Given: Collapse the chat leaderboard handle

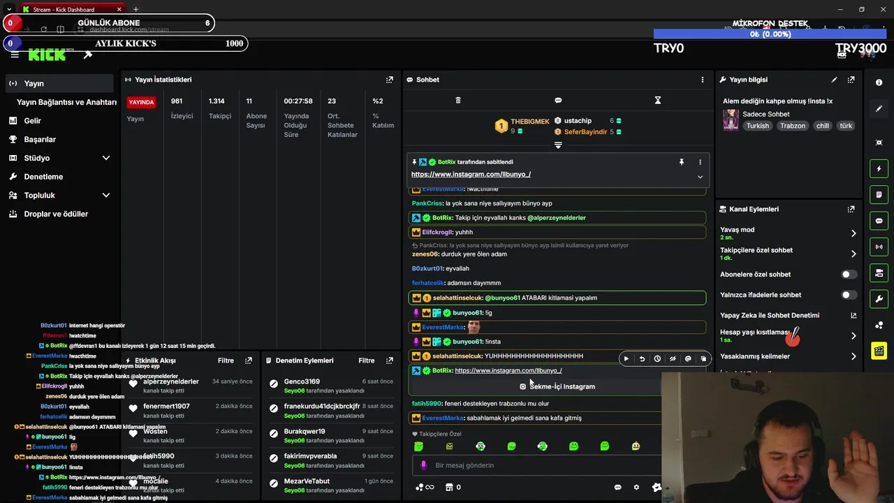Looking at the screenshot, I should 558,145.
